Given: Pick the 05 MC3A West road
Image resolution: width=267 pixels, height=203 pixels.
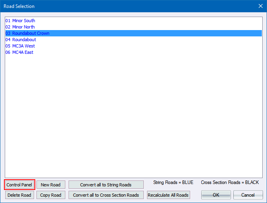Looking at the screenshot, I should 20,46.
